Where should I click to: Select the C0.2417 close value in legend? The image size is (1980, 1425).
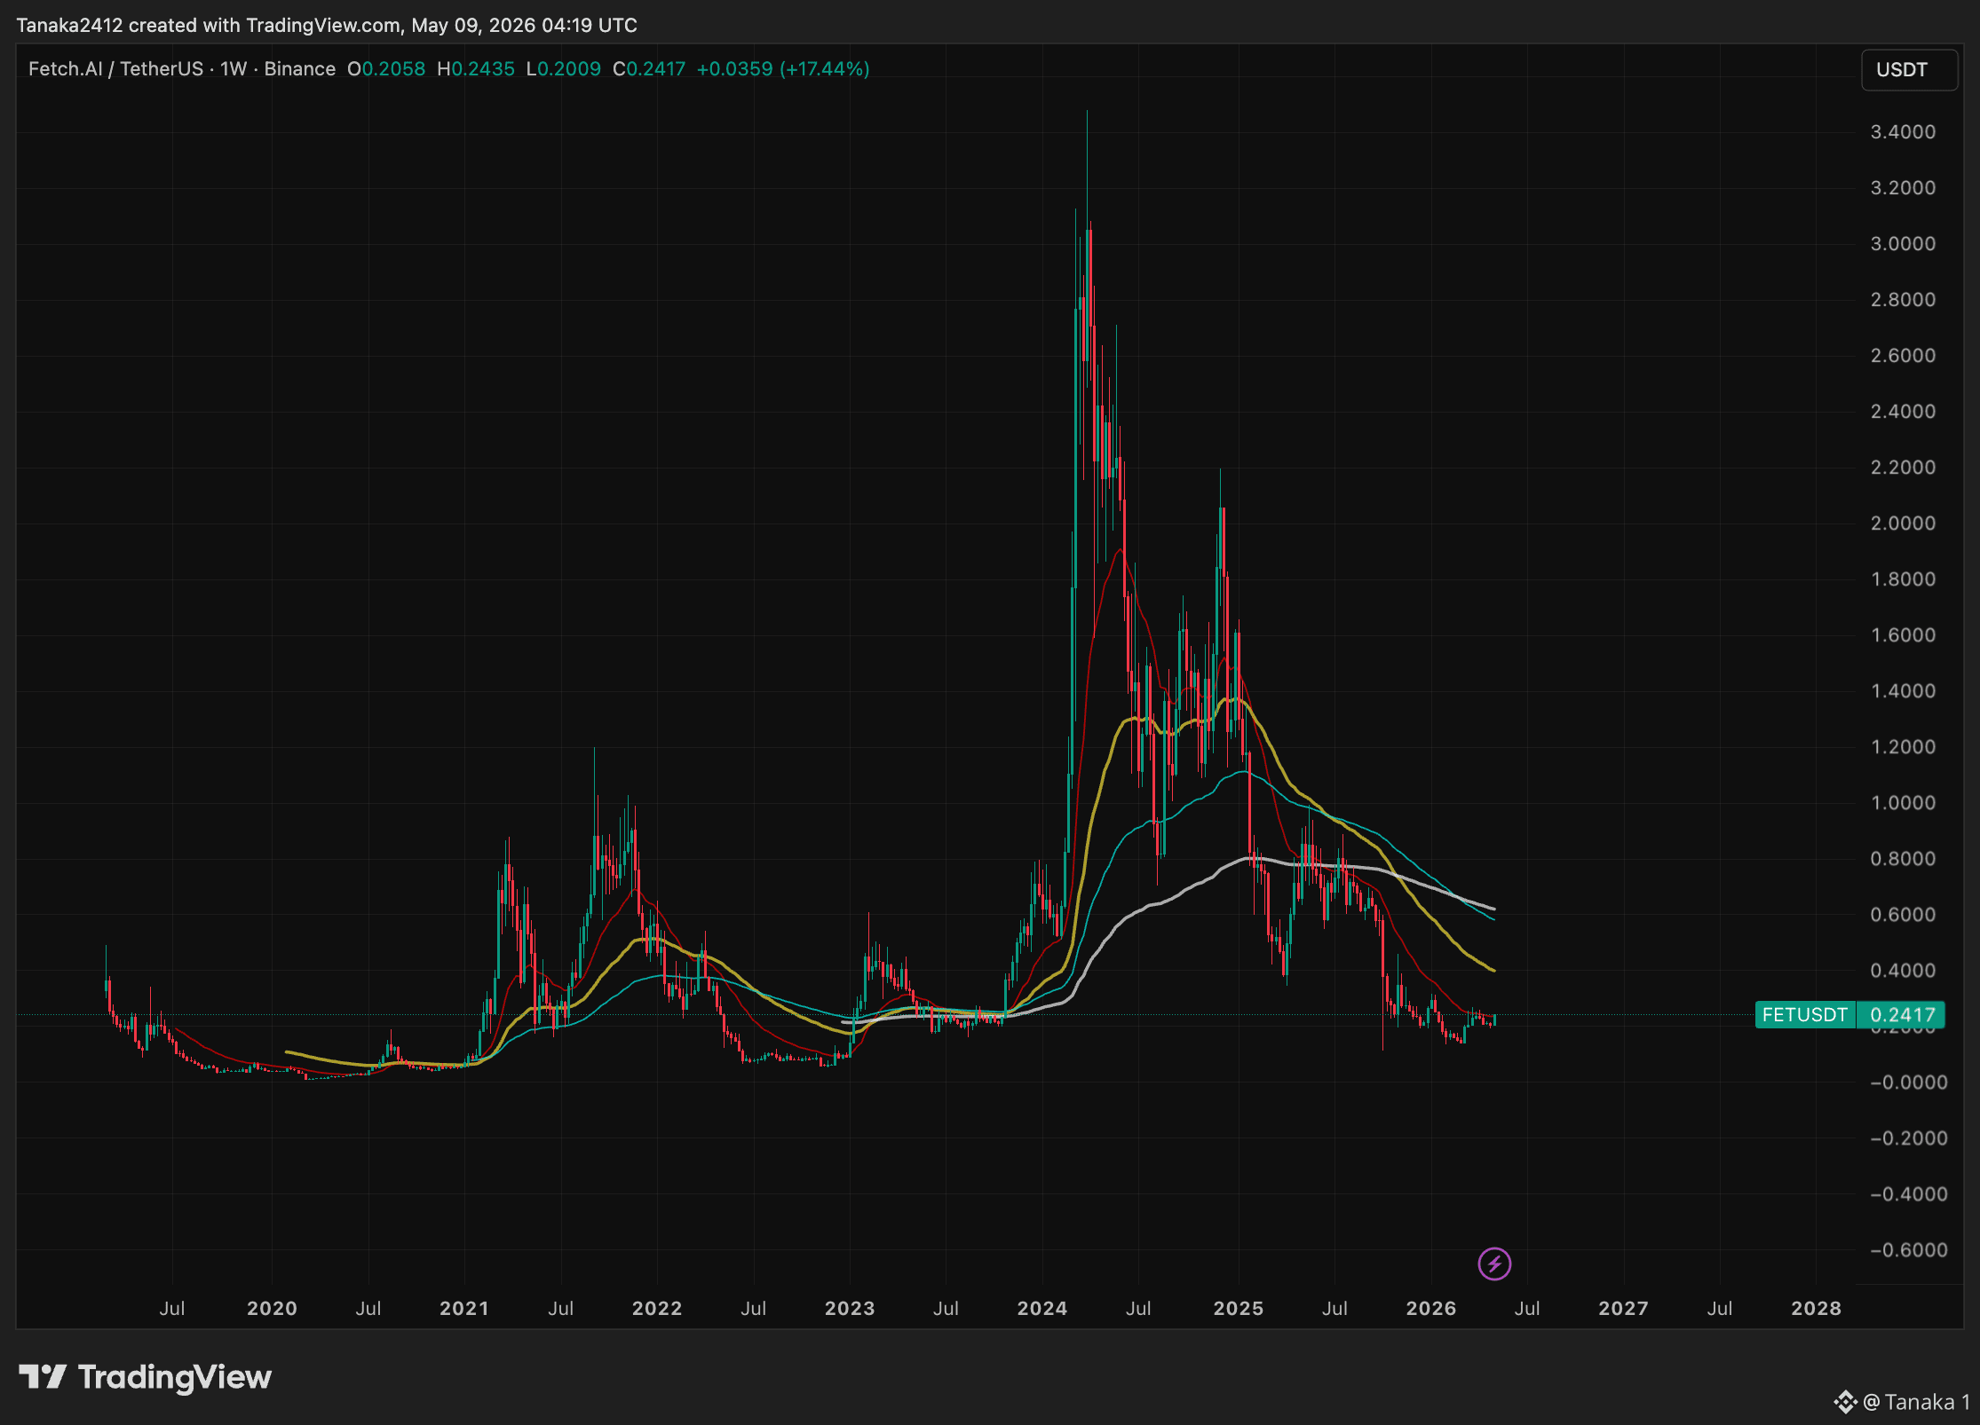pyautogui.click(x=649, y=69)
